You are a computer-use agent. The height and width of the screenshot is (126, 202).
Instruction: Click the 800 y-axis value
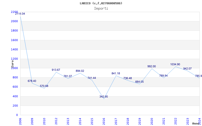[x=15, y=78]
